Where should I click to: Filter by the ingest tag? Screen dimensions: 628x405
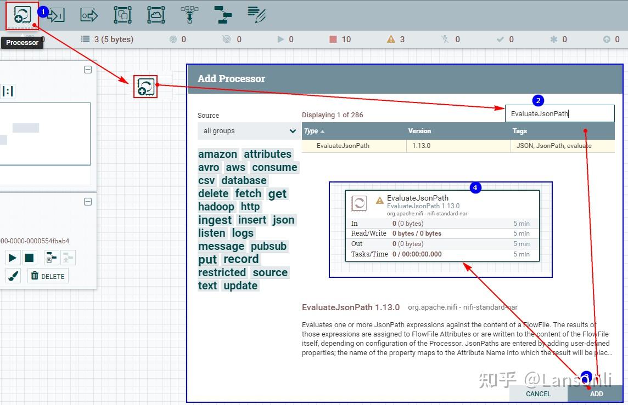(x=215, y=220)
